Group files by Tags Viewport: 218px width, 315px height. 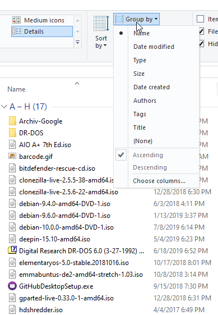pyautogui.click(x=140, y=114)
